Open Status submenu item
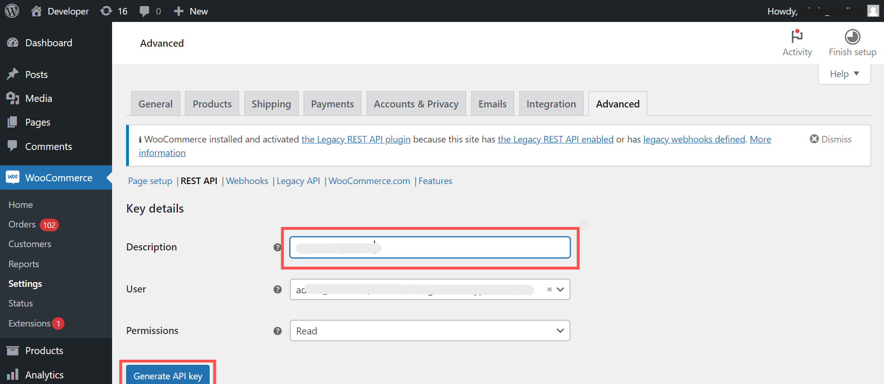This screenshot has height=384, width=884. (x=21, y=303)
